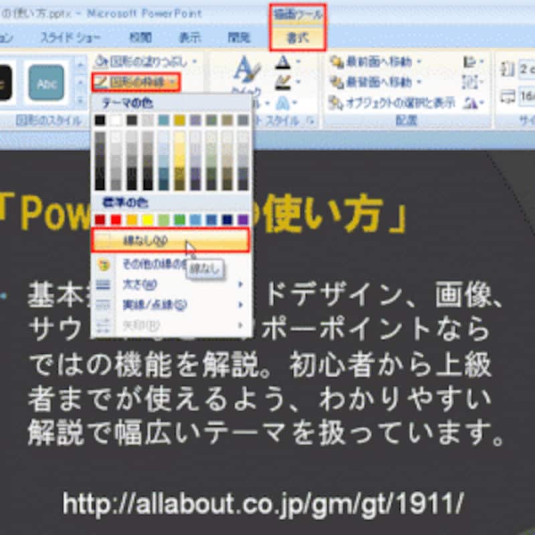Pick green from standard colors

(179, 220)
